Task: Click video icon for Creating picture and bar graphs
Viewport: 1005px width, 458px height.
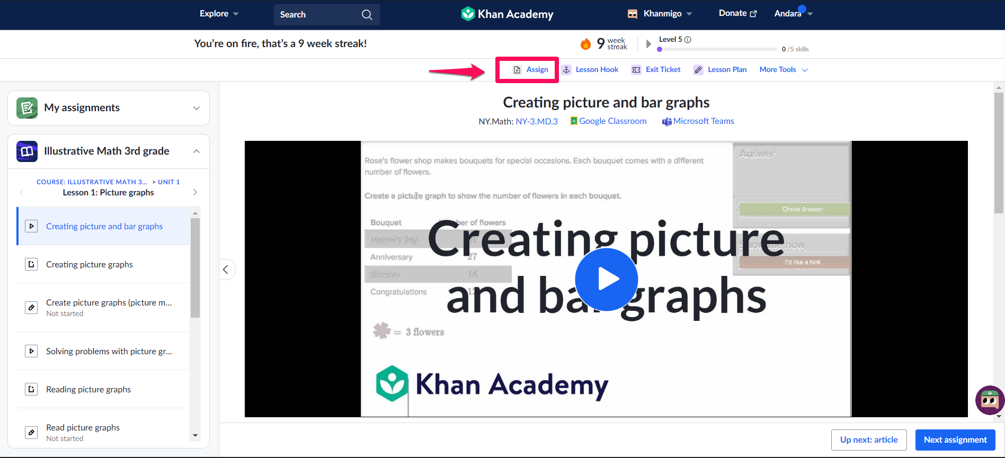Action: coord(31,226)
